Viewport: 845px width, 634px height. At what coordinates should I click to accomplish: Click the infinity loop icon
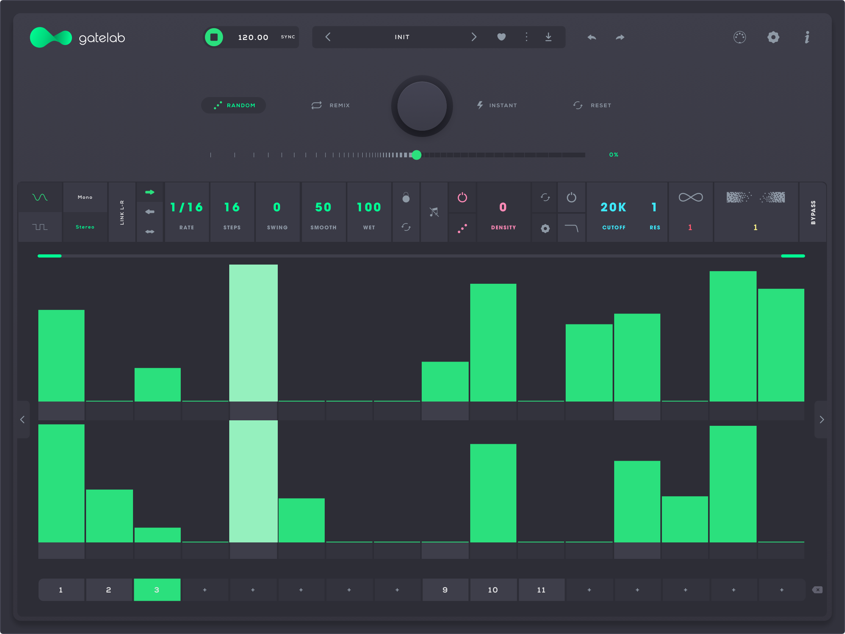click(x=690, y=198)
